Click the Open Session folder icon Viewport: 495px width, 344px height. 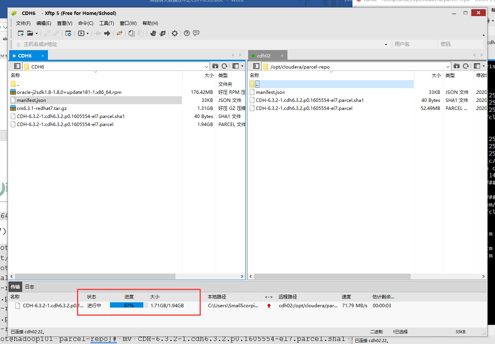[x=30, y=33]
